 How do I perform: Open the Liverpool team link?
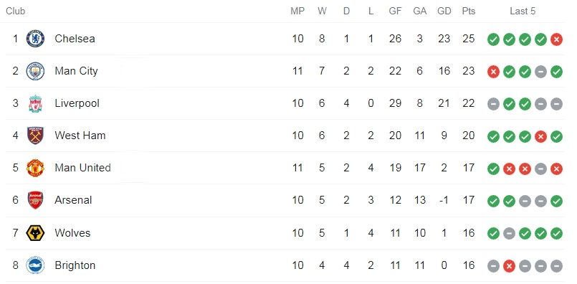[77, 103]
